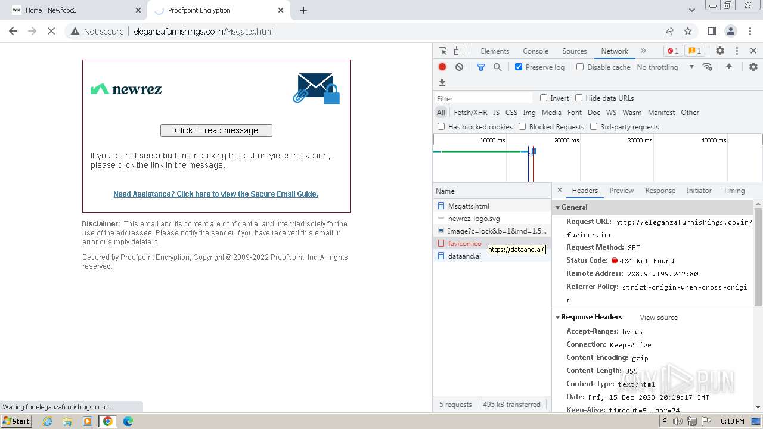Click the yellow warnings count badge
Screen dimensions: 763x429
click(x=694, y=51)
